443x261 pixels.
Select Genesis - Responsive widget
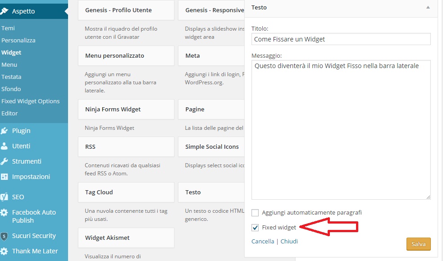click(x=211, y=10)
